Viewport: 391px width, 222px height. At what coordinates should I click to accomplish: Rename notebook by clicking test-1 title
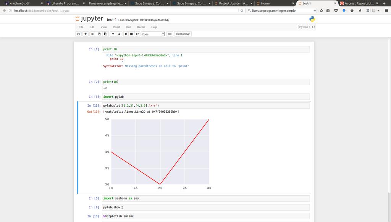[x=112, y=20]
